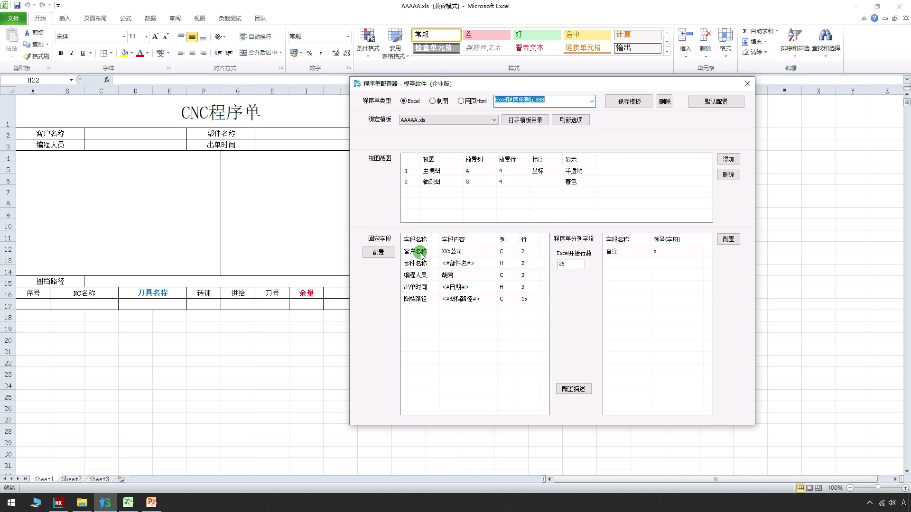The height and width of the screenshot is (512, 911).
Task: Click the 默认配置 button
Action: pos(716,101)
